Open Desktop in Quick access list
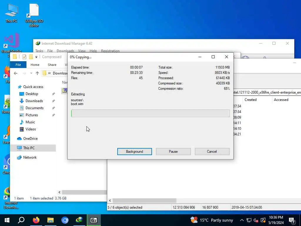The height and width of the screenshot is (226, 301). (32, 94)
